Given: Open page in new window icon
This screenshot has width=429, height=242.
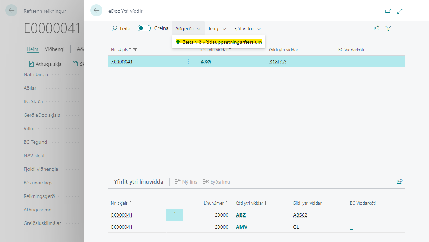Looking at the screenshot, I should point(388,11).
